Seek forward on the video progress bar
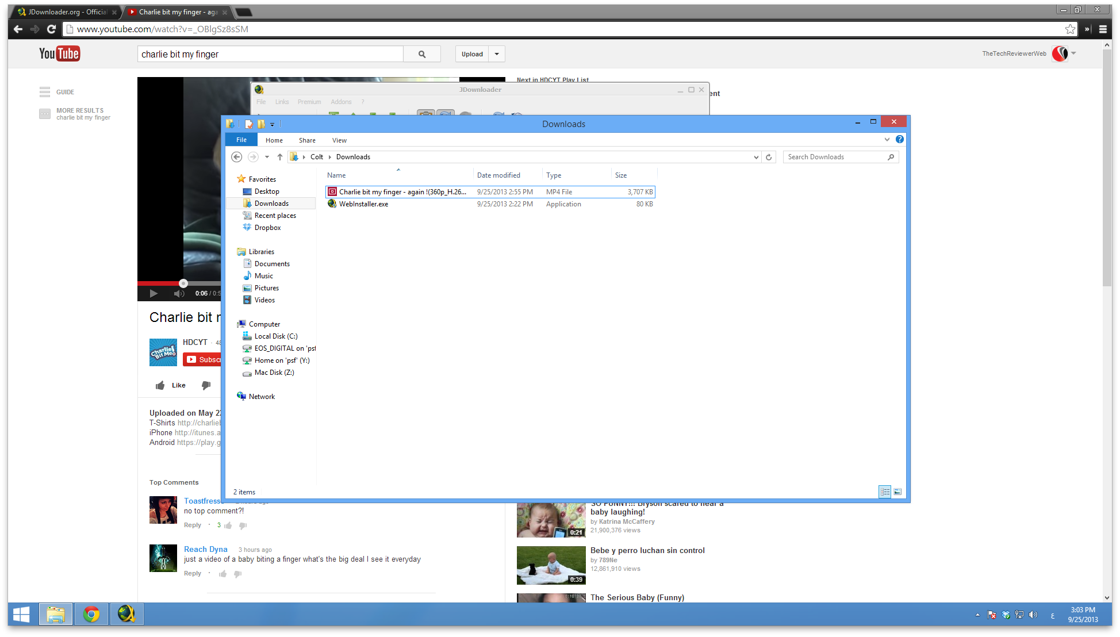This screenshot has height=637, width=1120. (x=207, y=283)
